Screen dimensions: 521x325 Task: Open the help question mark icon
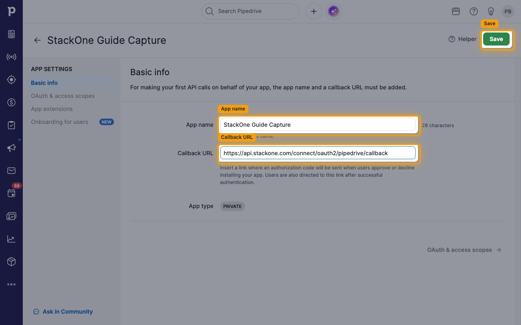pos(474,11)
